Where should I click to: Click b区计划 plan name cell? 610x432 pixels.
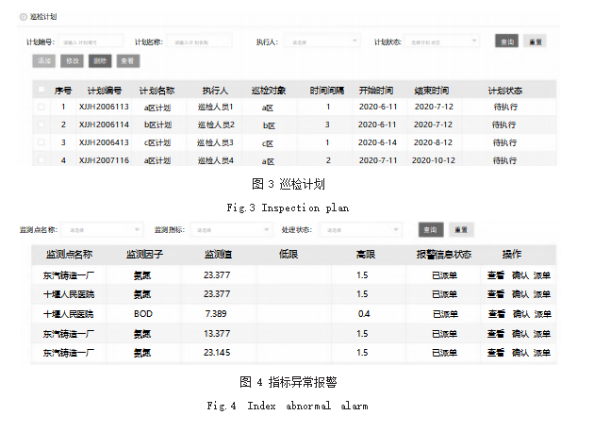click(x=158, y=125)
